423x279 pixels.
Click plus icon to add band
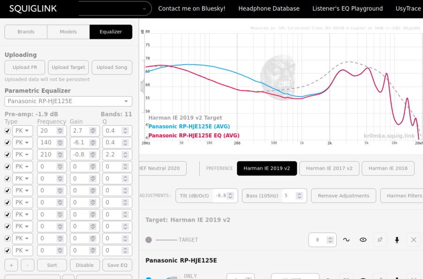[11, 265]
